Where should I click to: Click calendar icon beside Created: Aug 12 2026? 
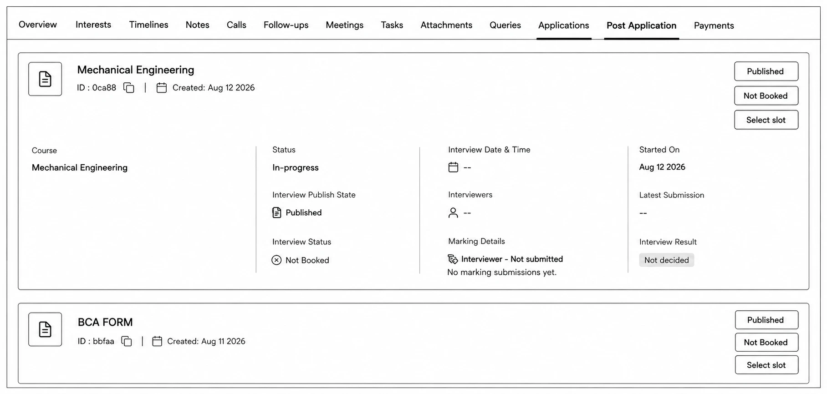[x=162, y=88]
